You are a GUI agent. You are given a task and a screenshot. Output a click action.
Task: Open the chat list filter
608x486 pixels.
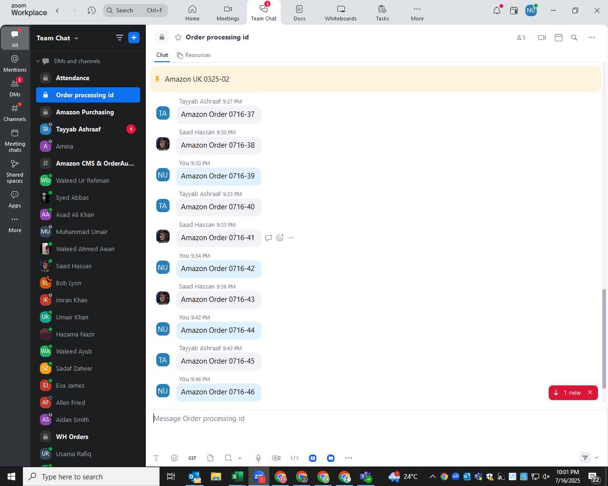[x=120, y=37]
